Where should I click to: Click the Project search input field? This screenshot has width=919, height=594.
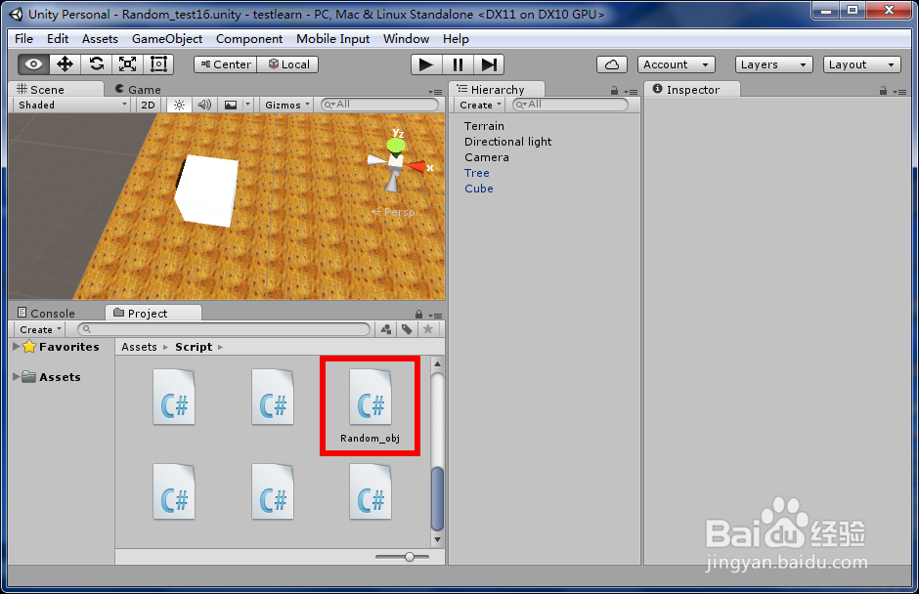point(225,330)
